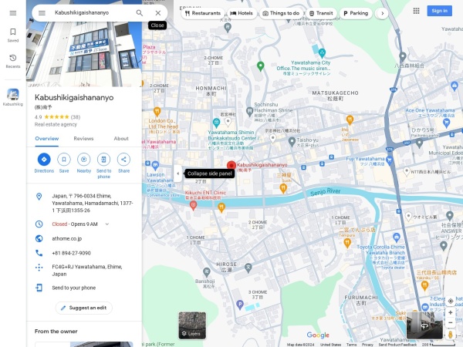The width and height of the screenshot is (463, 347).
Task: Open the place header photo
Action: point(84,55)
